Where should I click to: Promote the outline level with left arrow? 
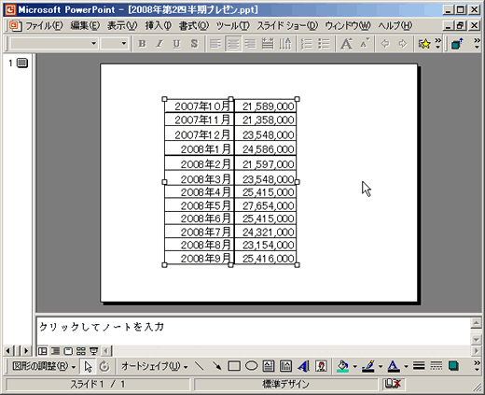coord(385,44)
